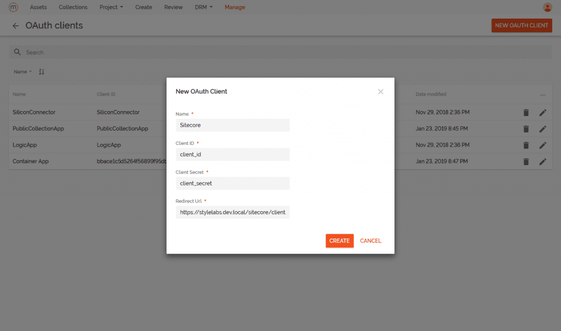The width and height of the screenshot is (561, 331).
Task: Open the Name sort dropdown
Action: pos(22,72)
